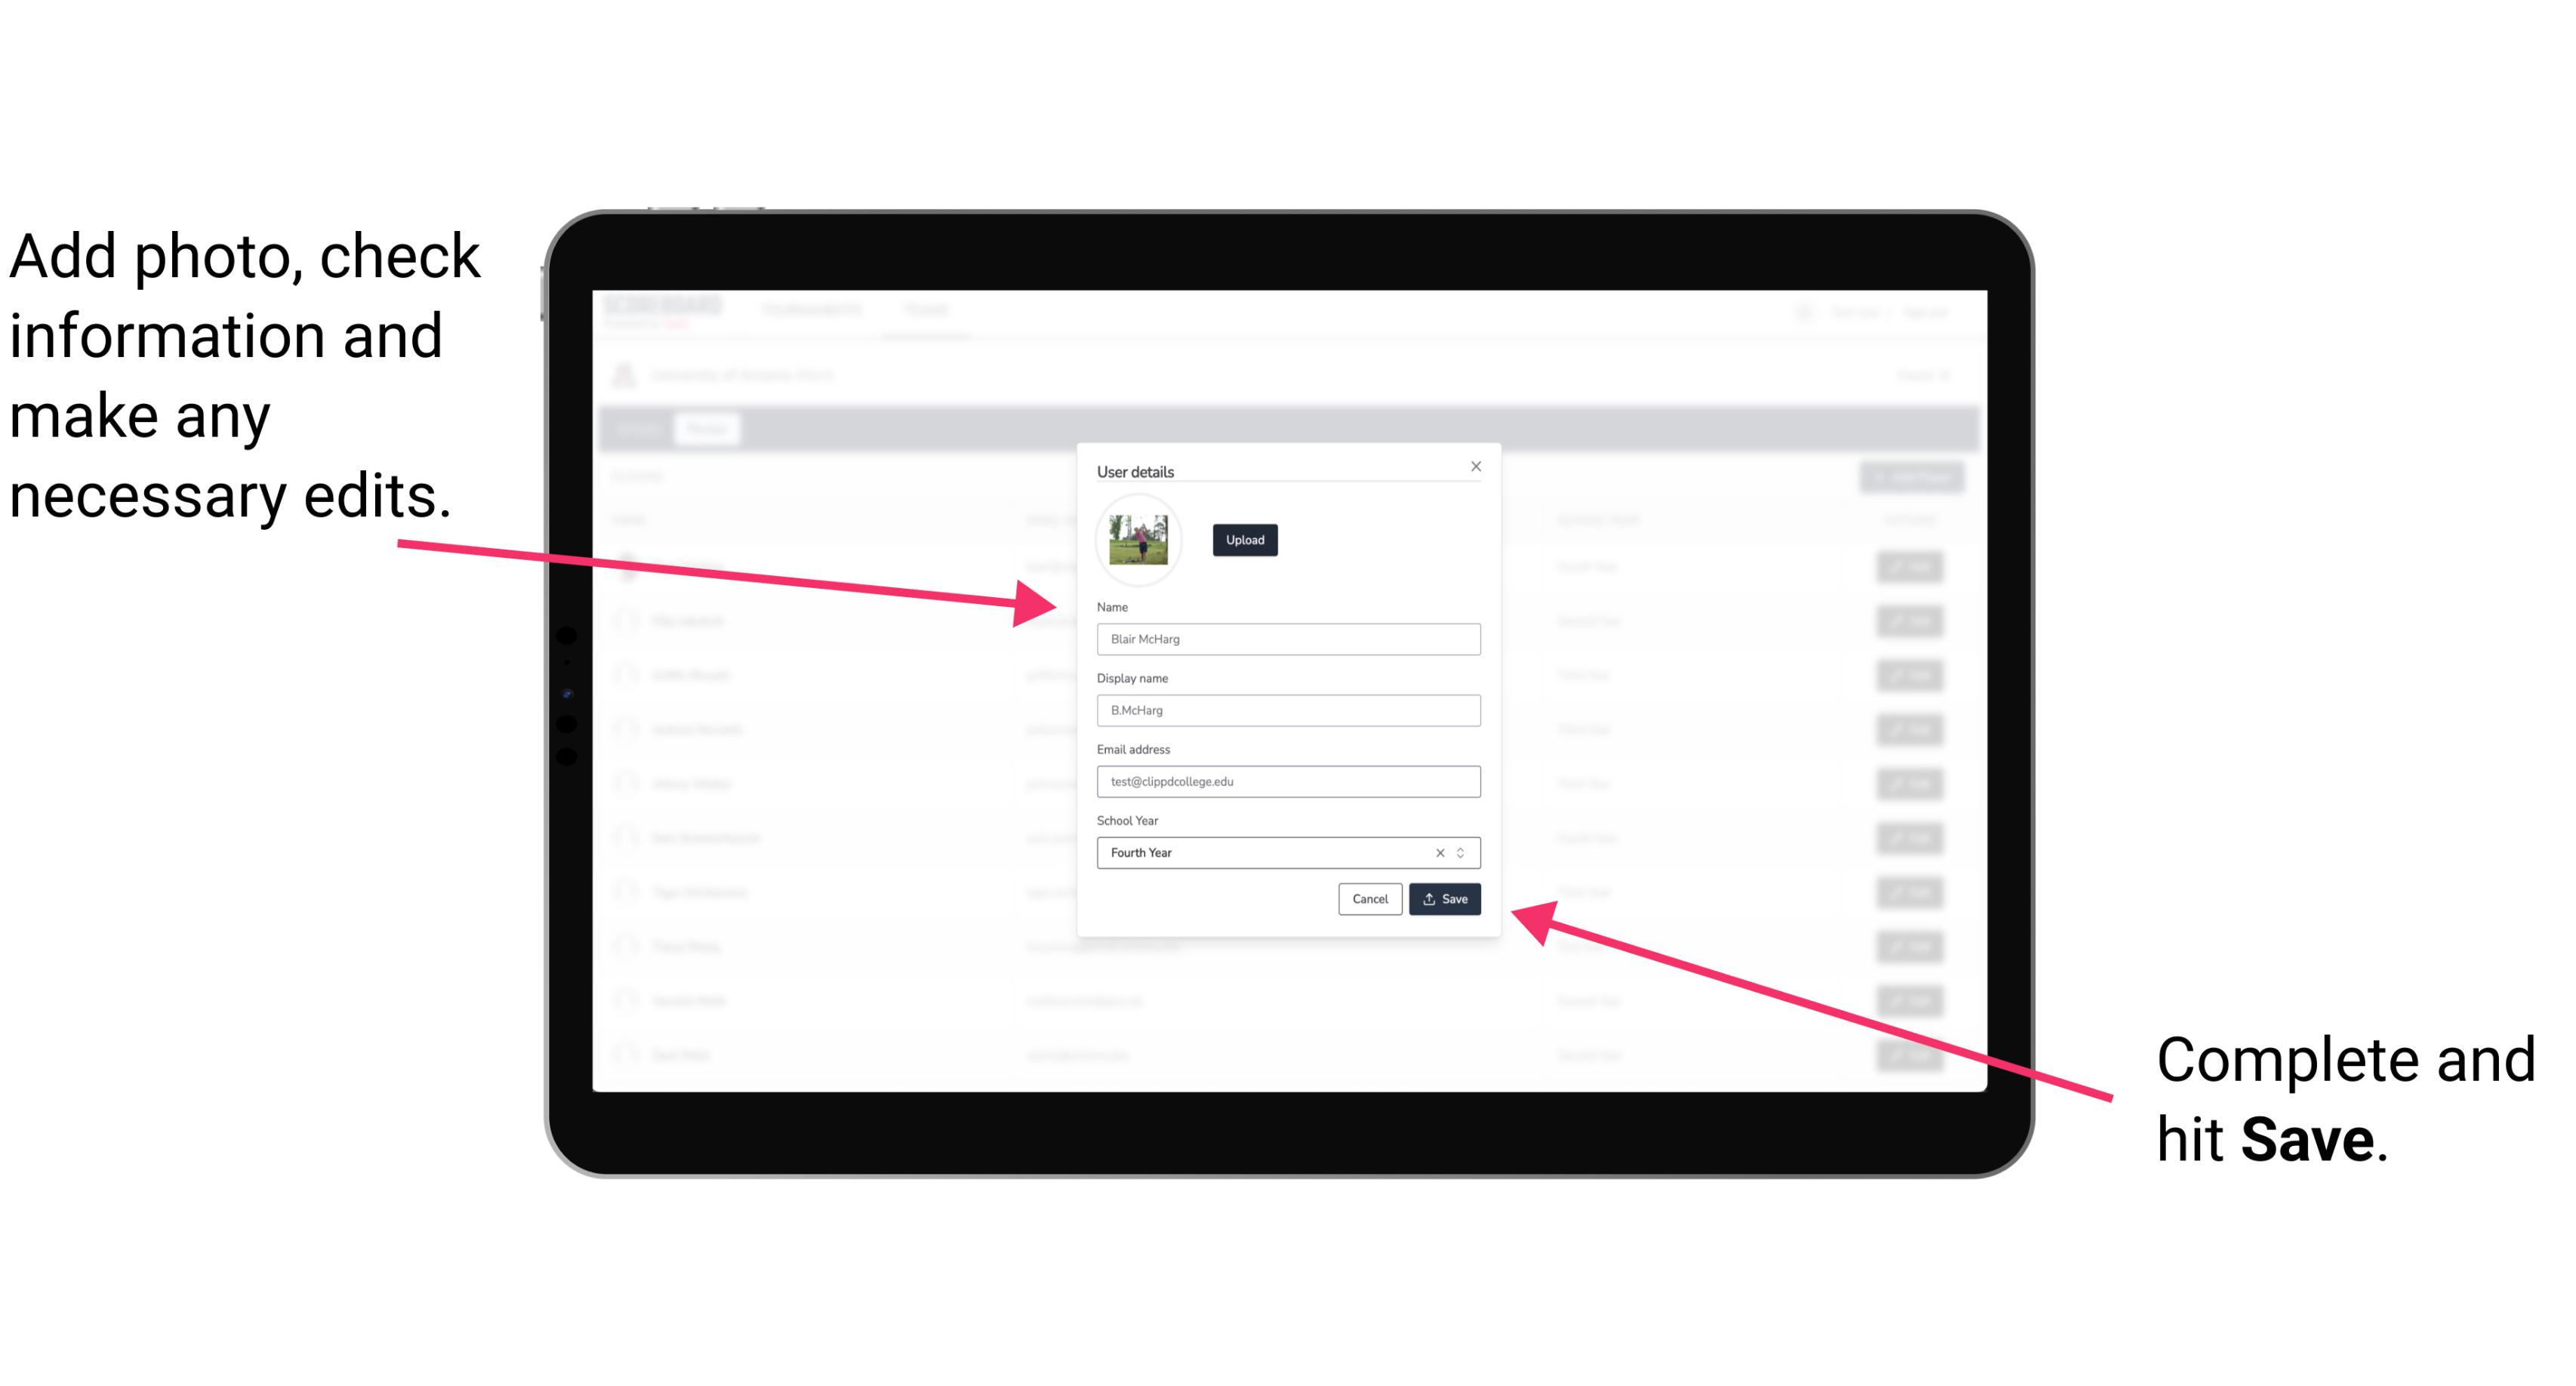Click the Name input field
The height and width of the screenshot is (1386, 2576).
1287,639
